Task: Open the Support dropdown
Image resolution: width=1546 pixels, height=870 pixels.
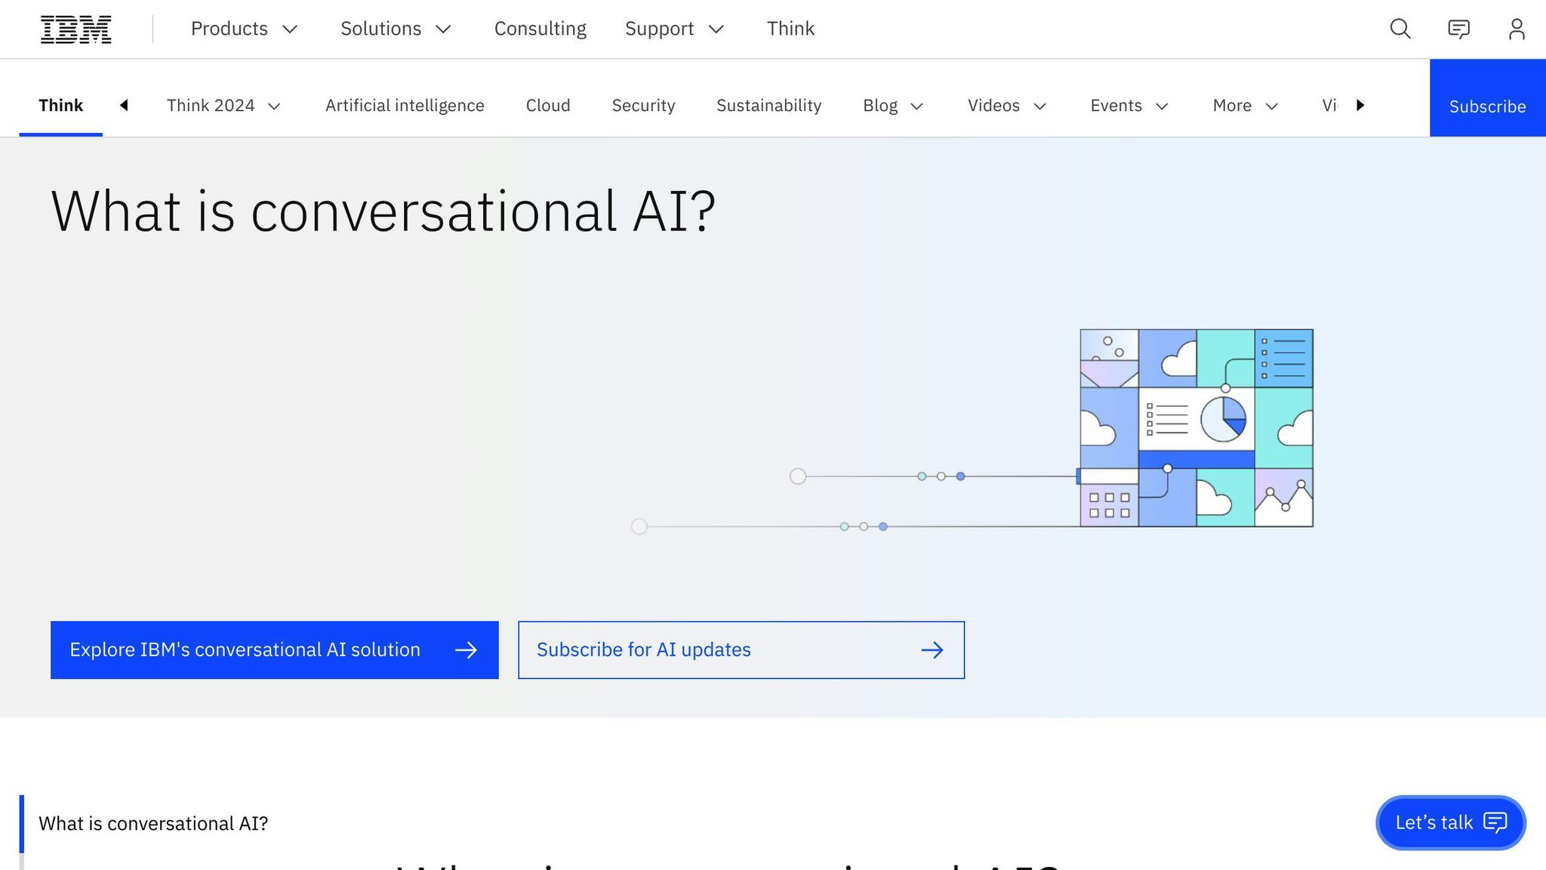Action: pos(673,29)
